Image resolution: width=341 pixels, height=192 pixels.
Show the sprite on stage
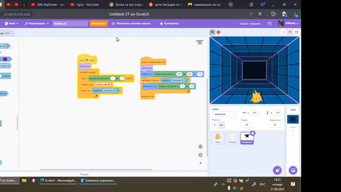coord(215,125)
